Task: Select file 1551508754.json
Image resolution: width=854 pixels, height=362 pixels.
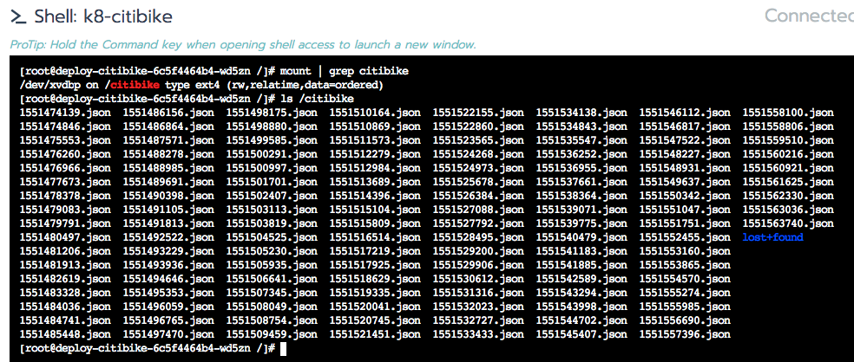Action: tap(272, 320)
